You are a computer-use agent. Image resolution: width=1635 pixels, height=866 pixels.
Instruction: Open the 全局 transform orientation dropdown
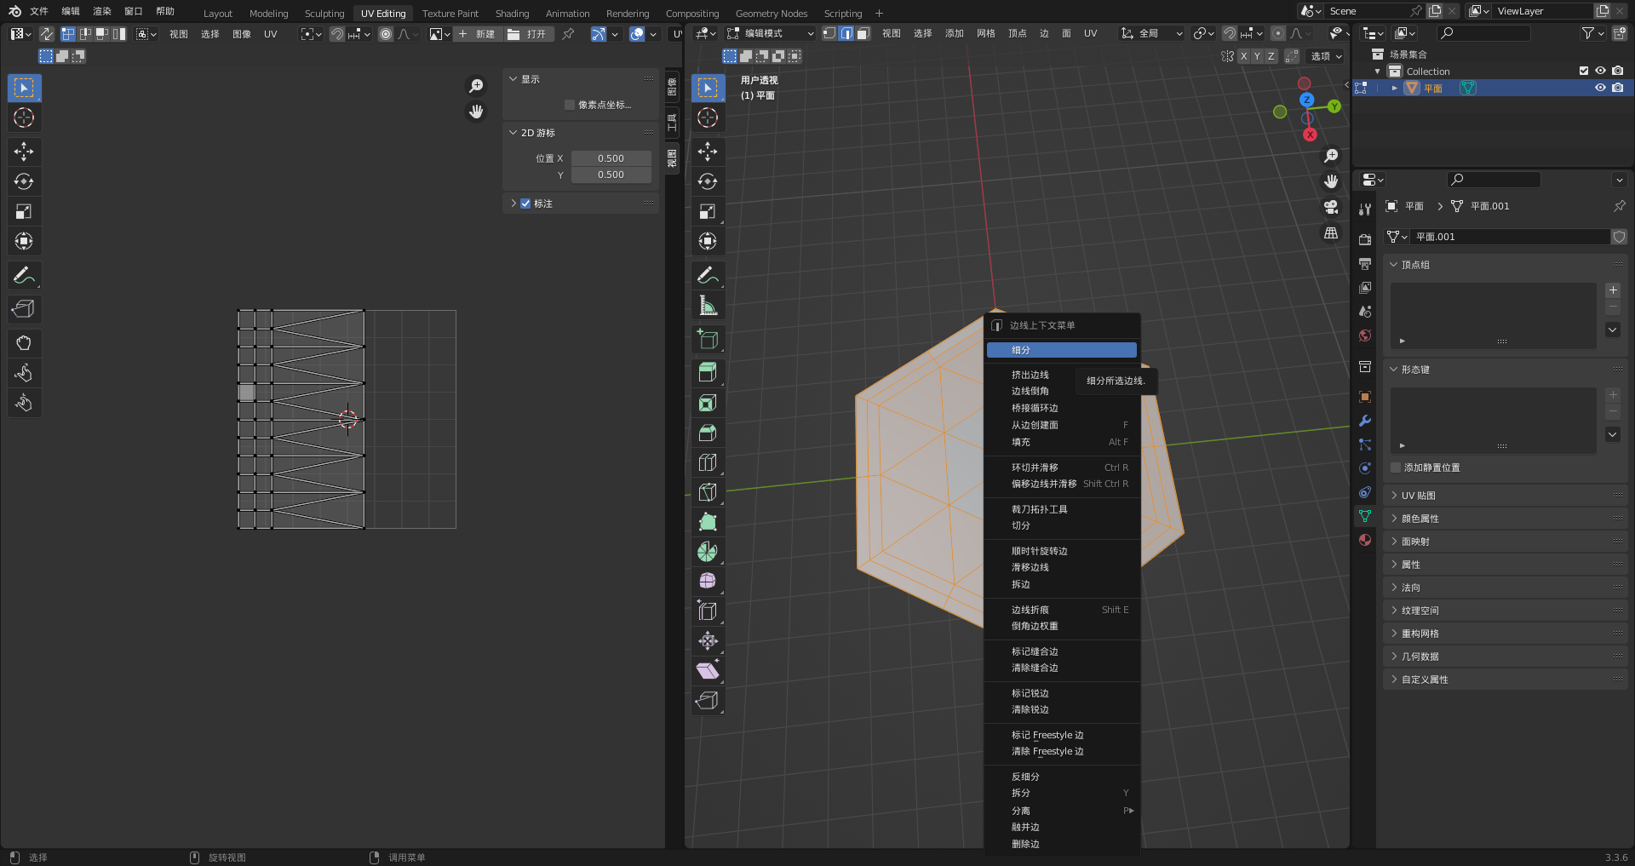coord(1151,33)
